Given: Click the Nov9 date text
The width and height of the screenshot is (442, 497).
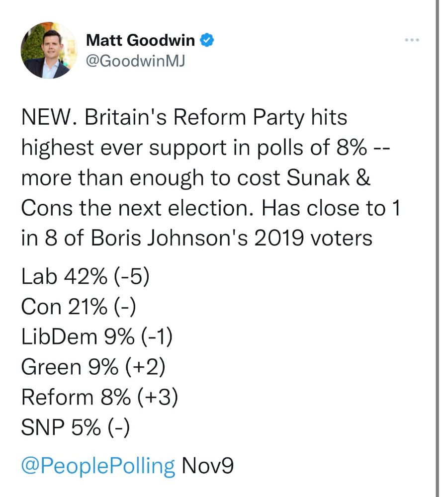Looking at the screenshot, I should tap(208, 465).
